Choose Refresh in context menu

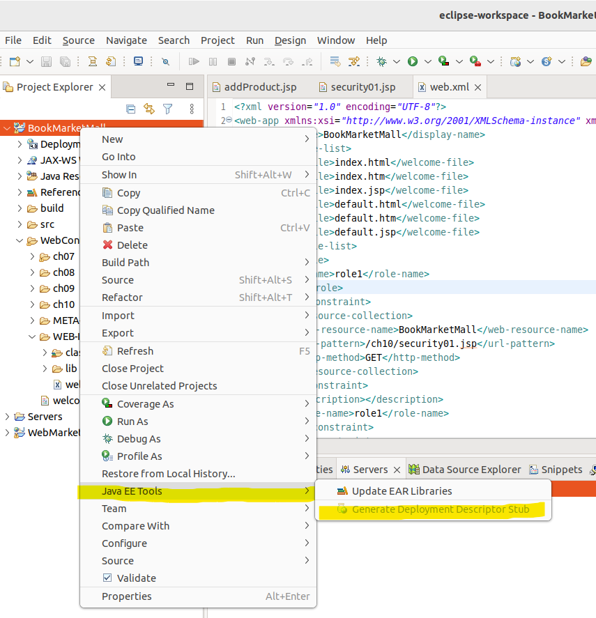[198, 351]
